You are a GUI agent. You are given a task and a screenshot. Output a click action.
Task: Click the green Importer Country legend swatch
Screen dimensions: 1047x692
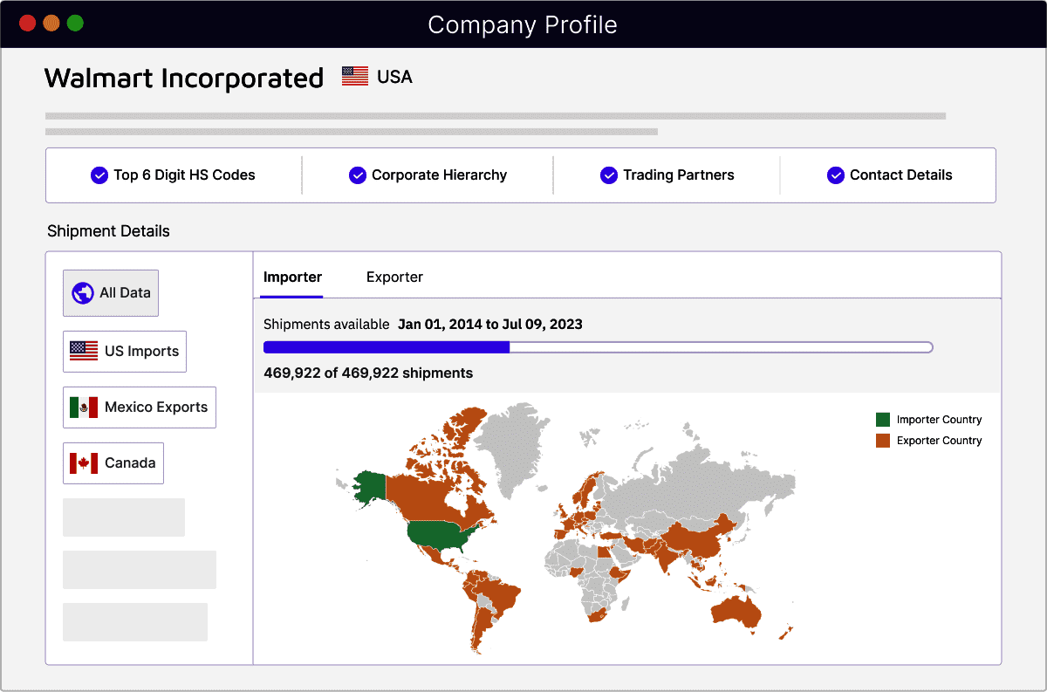883,420
